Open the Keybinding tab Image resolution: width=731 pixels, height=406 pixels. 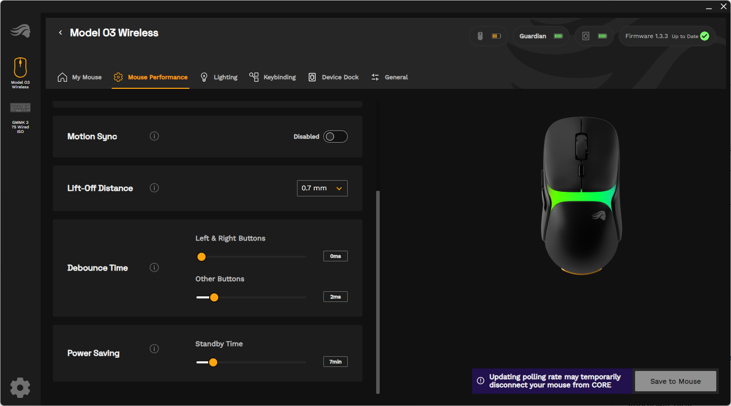(273, 77)
